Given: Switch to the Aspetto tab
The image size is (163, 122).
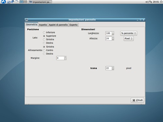Looking at the screenshot, I should [43, 25].
